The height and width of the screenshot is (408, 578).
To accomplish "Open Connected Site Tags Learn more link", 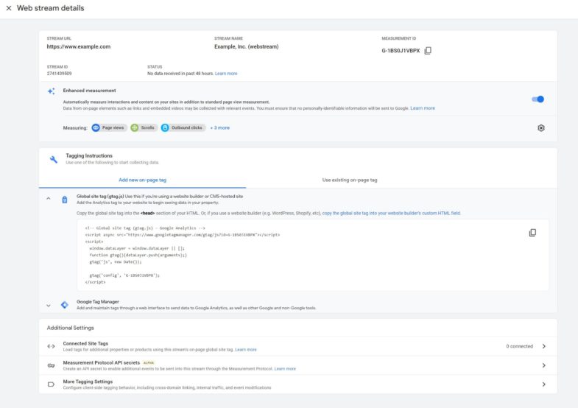I will [x=245, y=349].
